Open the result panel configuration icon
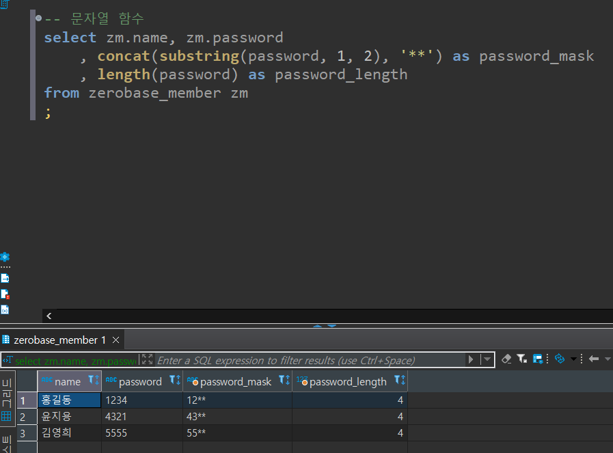 [x=538, y=359]
